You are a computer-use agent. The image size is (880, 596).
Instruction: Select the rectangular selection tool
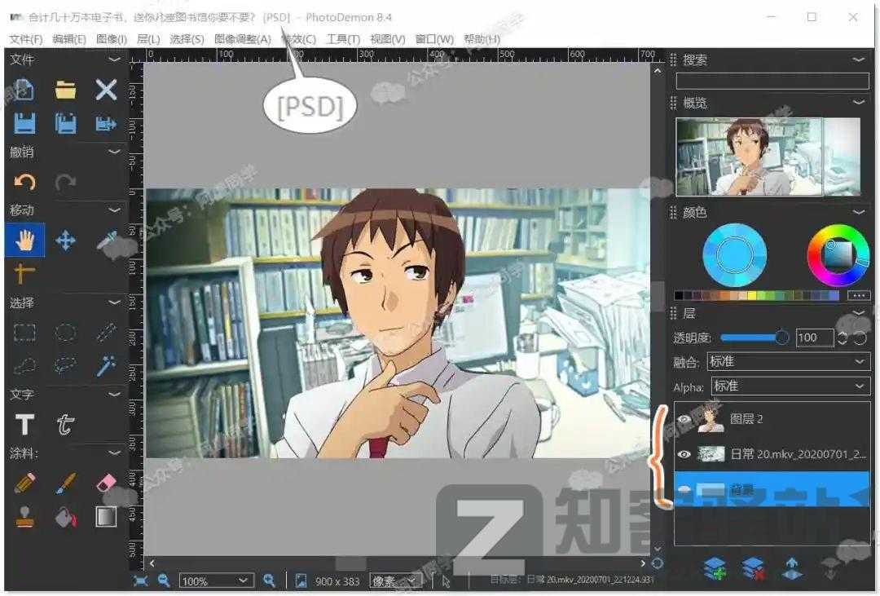click(x=24, y=332)
